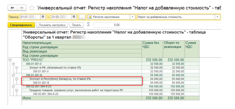The width and height of the screenshot is (235, 109).
Task: Open period selection ellipsis button
Action: (x=82, y=17)
